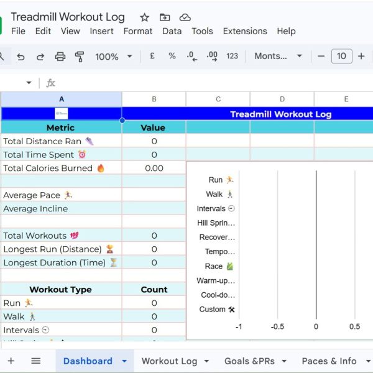Viewport: 373px width, 373px height.
Task: Select the Value header cell
Action: [x=154, y=127]
